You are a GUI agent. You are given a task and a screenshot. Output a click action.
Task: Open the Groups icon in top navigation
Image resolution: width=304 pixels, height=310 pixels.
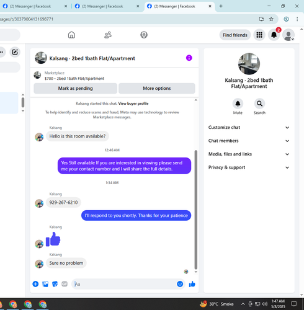click(x=144, y=35)
